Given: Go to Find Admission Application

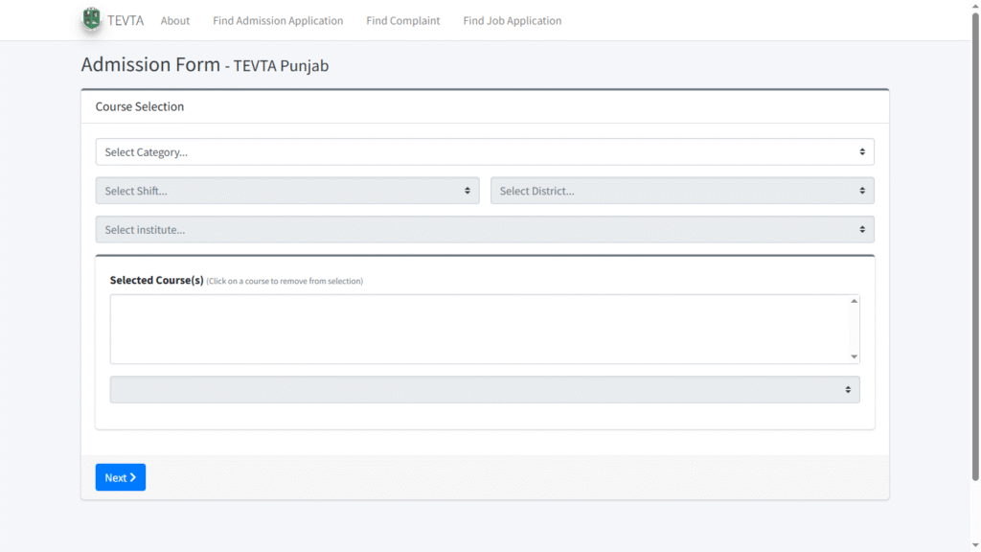Looking at the screenshot, I should click(x=278, y=21).
